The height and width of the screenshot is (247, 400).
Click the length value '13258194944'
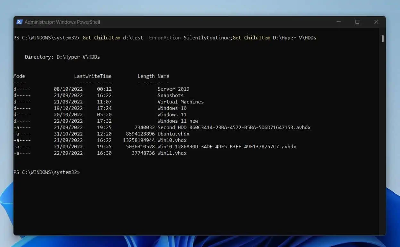tap(139, 140)
